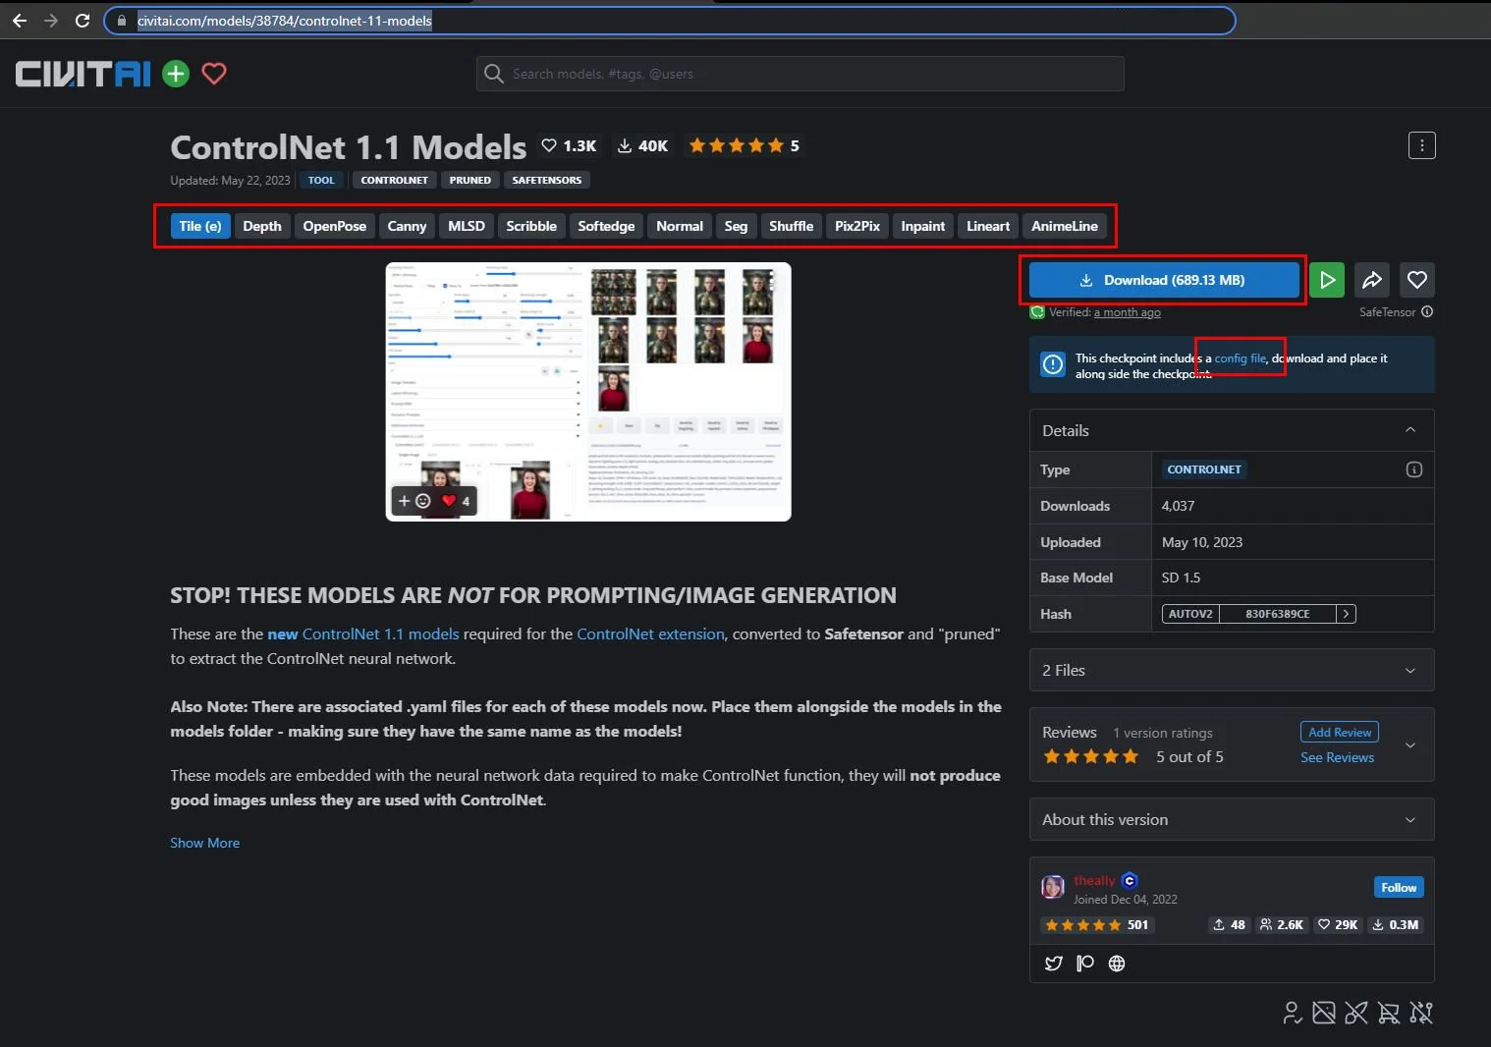Click the Follow button

(x=1399, y=887)
